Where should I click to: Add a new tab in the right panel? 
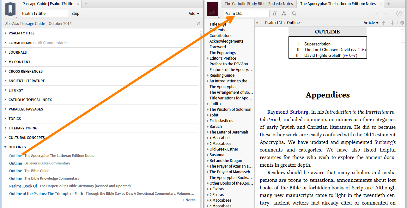[389, 4]
